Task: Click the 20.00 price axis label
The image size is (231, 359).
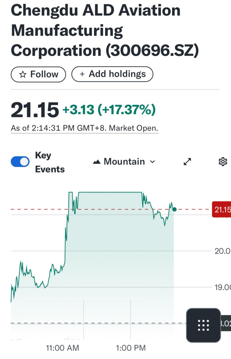Action: (223, 251)
